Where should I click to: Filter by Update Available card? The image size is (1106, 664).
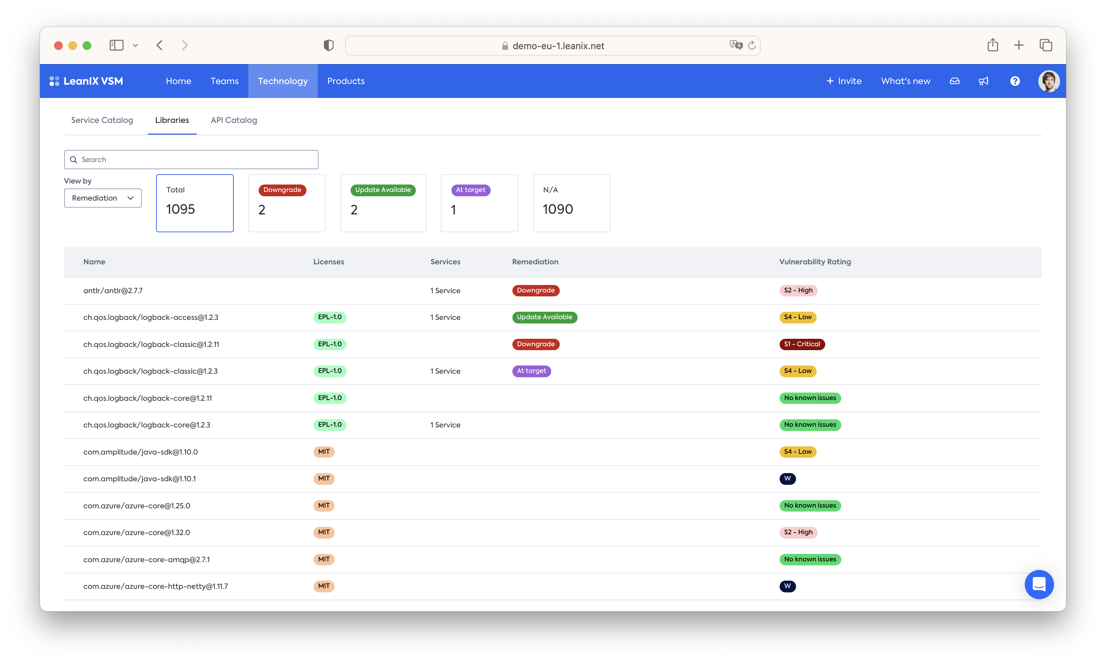click(383, 203)
